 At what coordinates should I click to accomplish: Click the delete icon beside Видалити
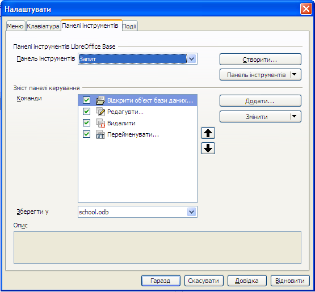tap(100, 123)
